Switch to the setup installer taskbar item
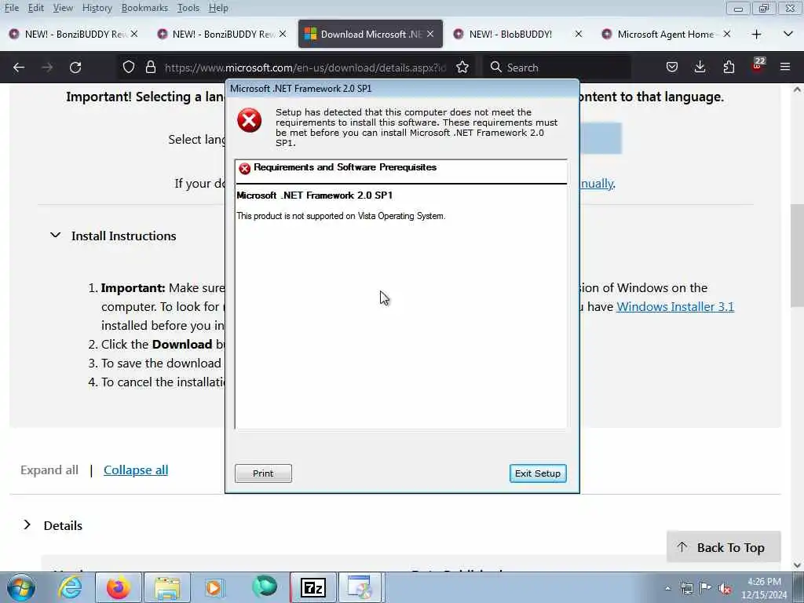This screenshot has height=603, width=804. pos(360,587)
